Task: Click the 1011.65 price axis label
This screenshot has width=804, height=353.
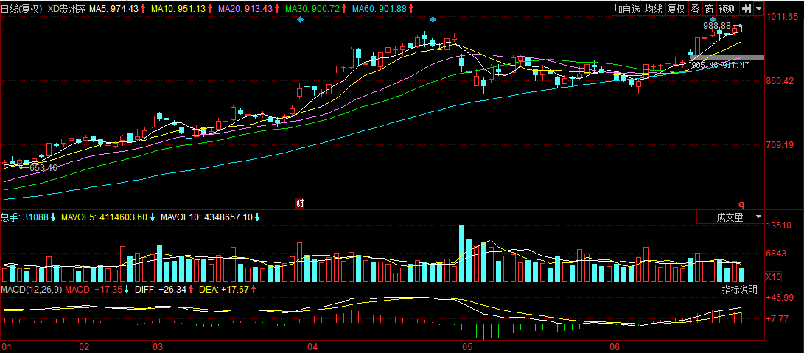Action: 783,17
